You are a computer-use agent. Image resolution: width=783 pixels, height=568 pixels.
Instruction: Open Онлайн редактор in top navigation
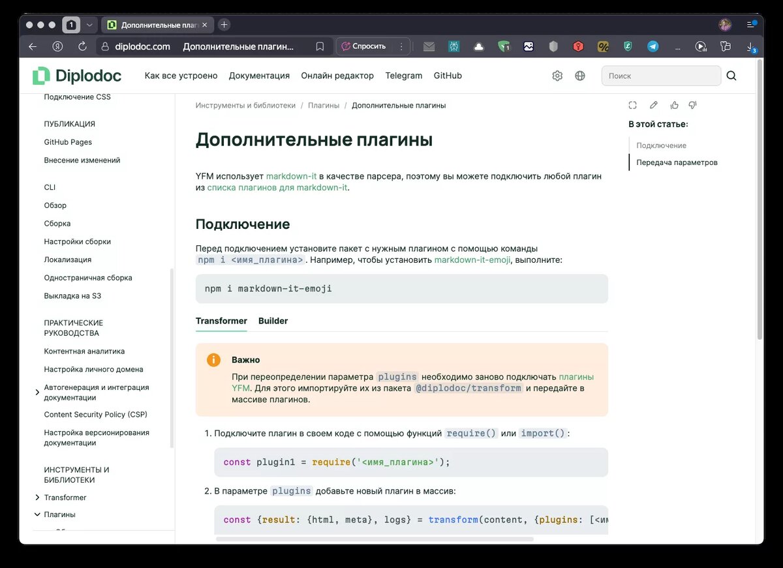pos(337,76)
